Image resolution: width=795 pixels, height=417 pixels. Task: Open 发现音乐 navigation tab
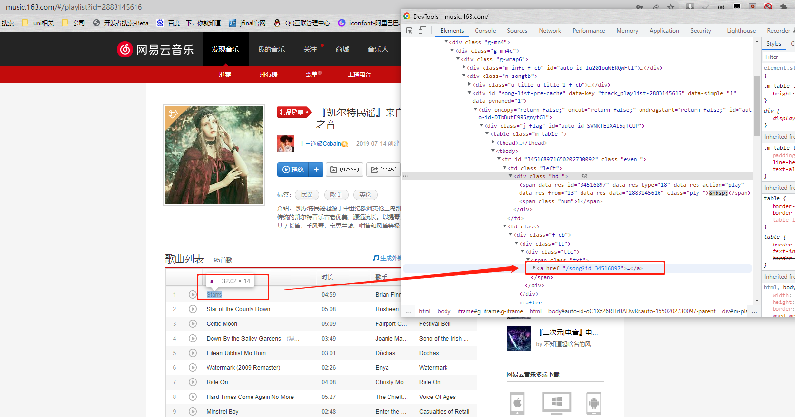point(225,49)
